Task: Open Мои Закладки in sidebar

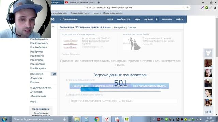Action: (37, 64)
